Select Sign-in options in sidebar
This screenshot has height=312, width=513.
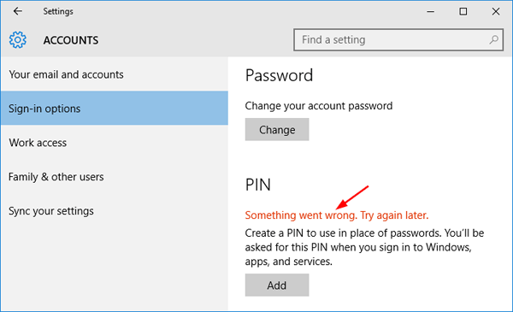point(115,109)
